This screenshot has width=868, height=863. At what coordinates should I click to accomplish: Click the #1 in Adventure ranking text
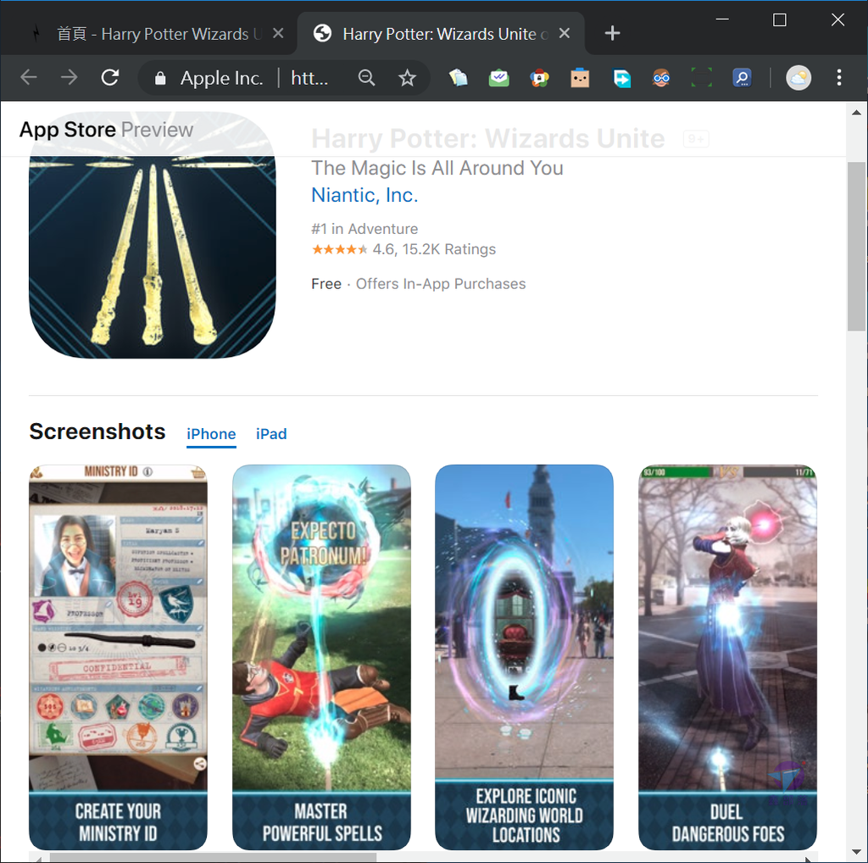tap(364, 229)
